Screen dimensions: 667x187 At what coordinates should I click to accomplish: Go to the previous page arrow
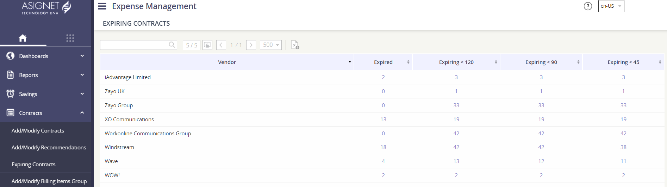point(221,45)
